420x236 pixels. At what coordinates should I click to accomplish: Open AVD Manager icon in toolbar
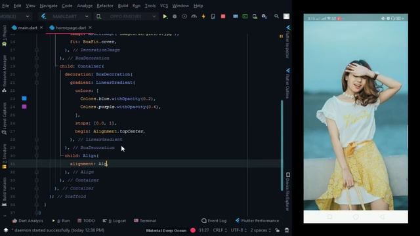[255, 16]
